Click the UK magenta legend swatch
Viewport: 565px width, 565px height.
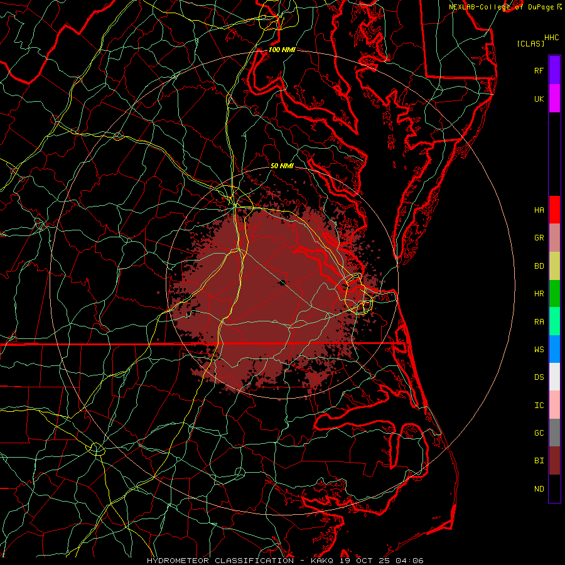point(554,99)
